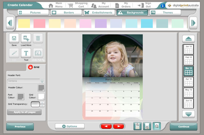Screen dimensions: 204x135
Task: Click the digitalprintaustralia logo
Action: (x=183, y=5)
